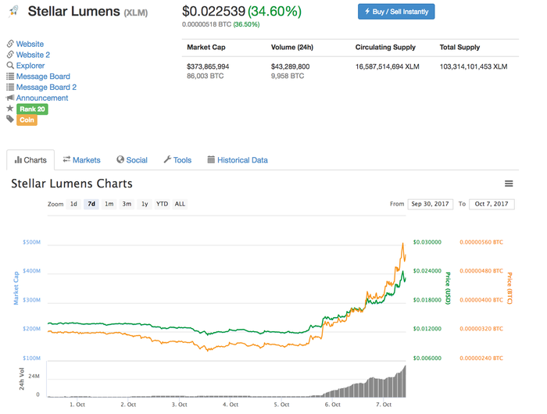Set chart zoom to 3m
This screenshot has width=547, height=414.
click(x=127, y=204)
